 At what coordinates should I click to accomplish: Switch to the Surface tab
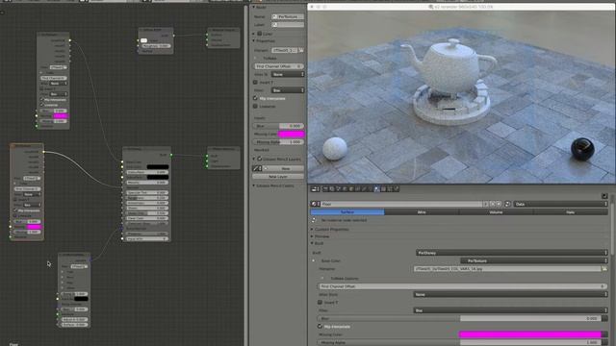tap(347, 212)
